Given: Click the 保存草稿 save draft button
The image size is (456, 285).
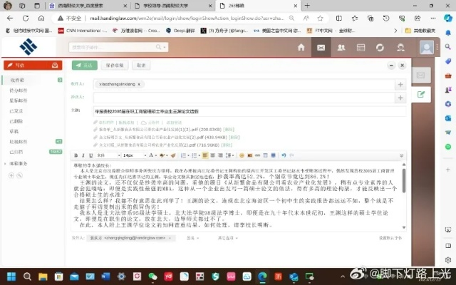Looking at the screenshot, I should (115, 65).
